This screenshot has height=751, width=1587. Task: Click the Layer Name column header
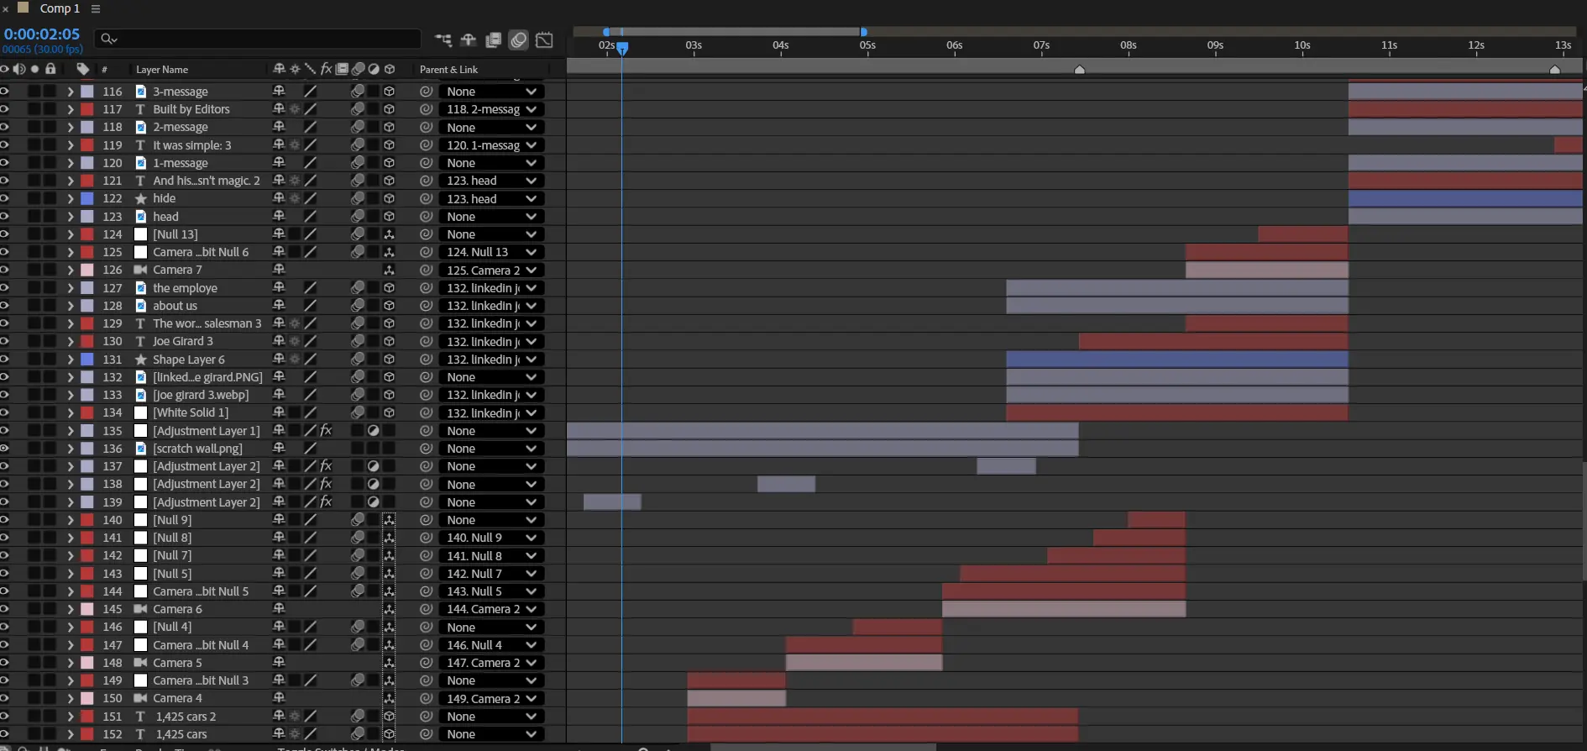(162, 70)
